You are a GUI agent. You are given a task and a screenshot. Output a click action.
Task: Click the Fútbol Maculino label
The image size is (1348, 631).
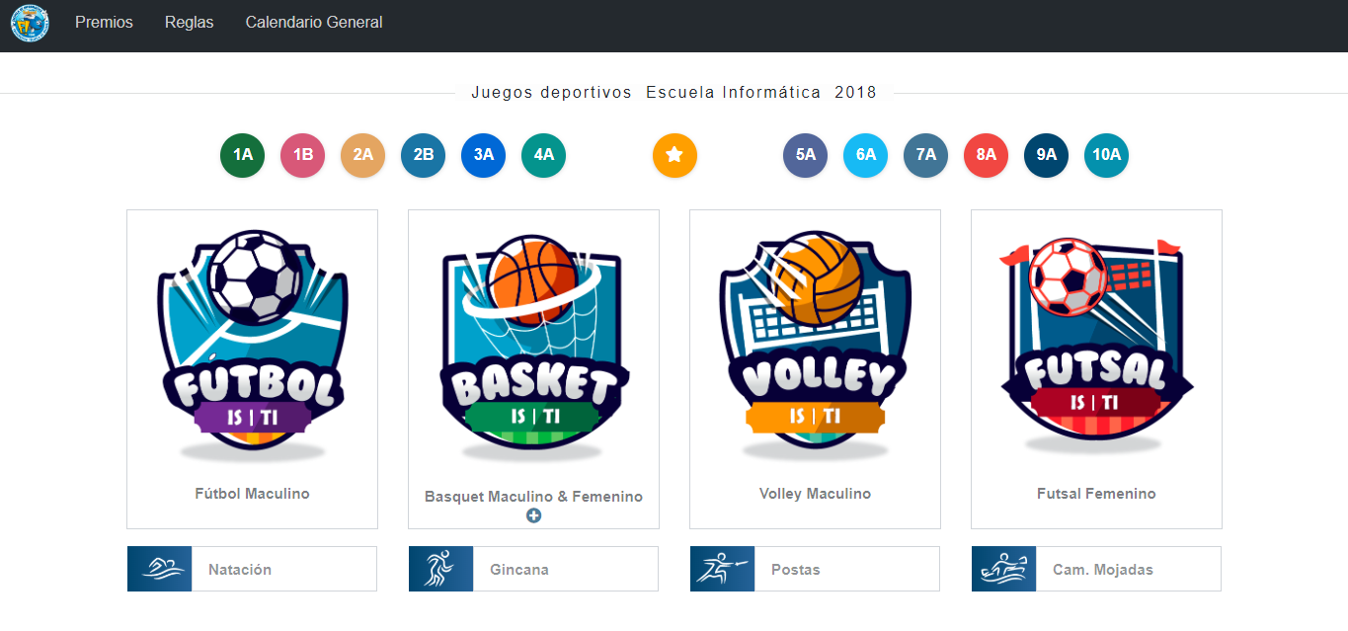(x=252, y=494)
